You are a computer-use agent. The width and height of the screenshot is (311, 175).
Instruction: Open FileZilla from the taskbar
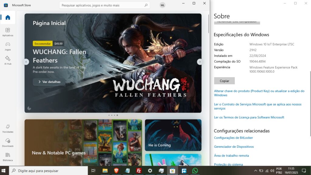(138, 171)
